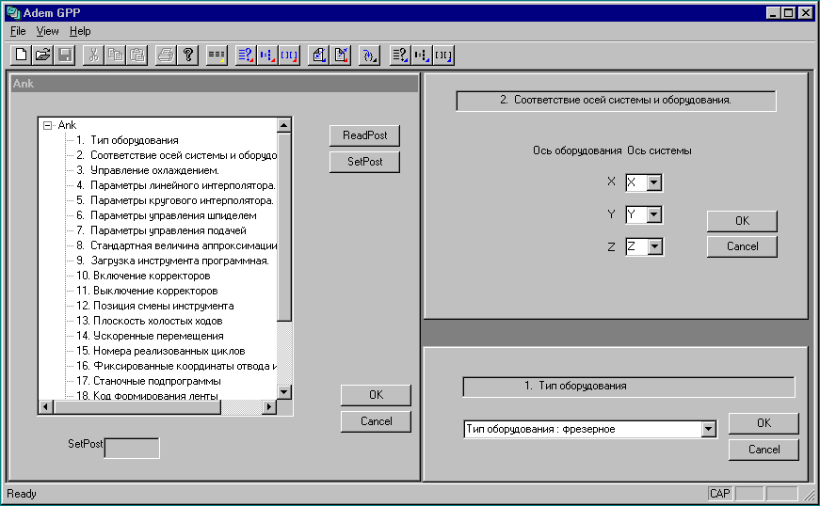820x506 pixels.
Task: Confirm axes mapping with its OK button
Action: [x=742, y=221]
